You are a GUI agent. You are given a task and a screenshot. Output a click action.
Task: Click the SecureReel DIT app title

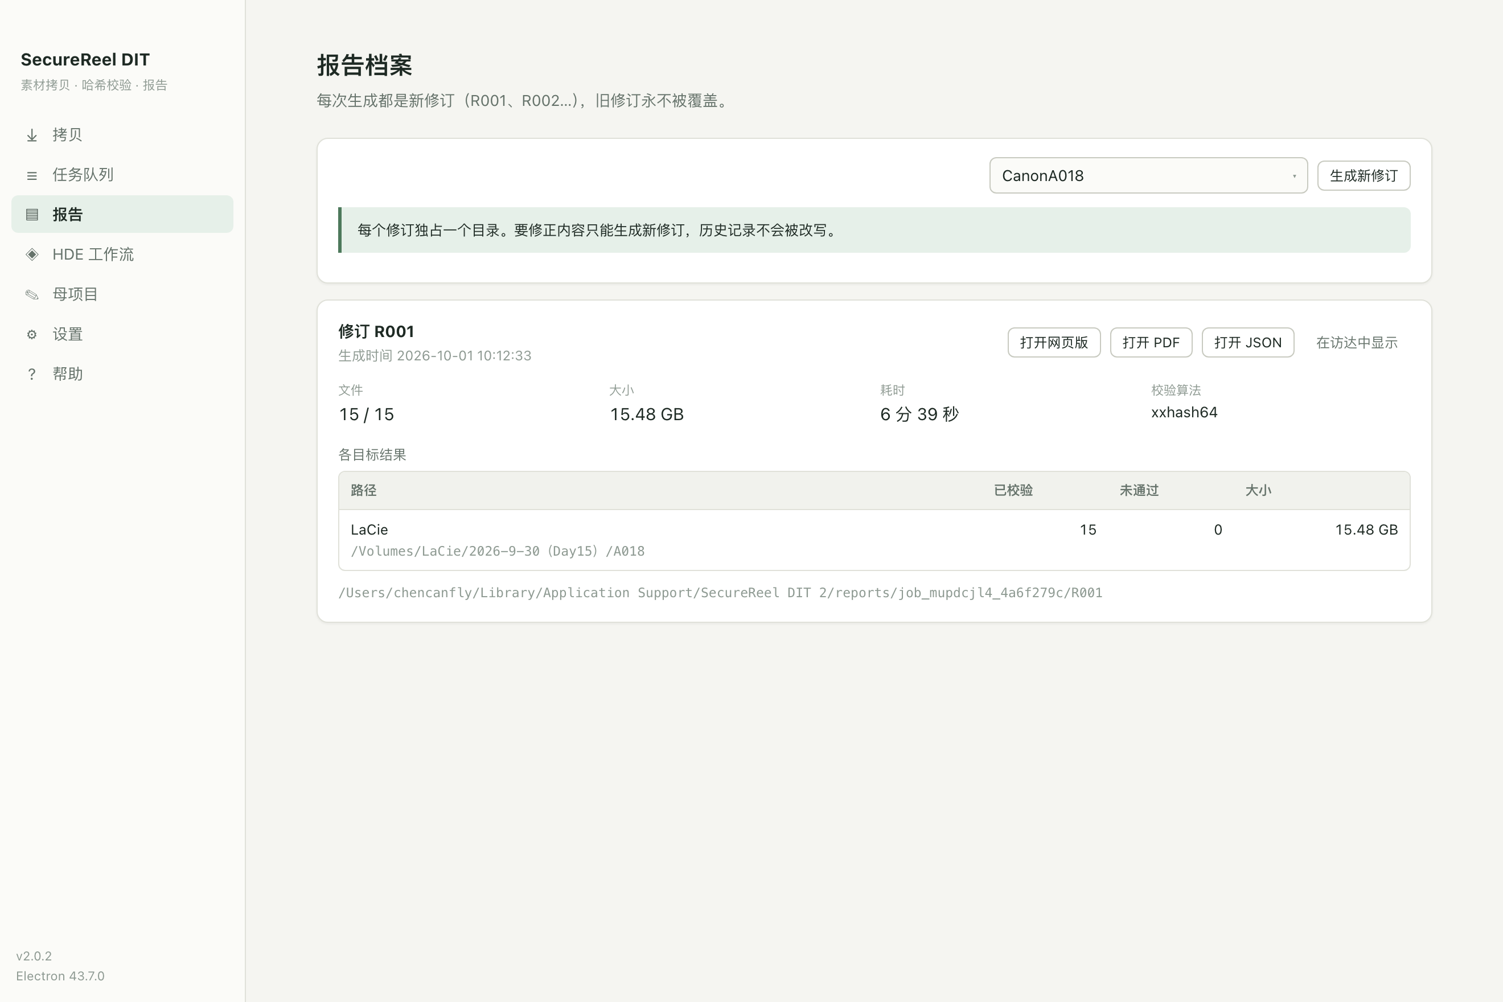pyautogui.click(x=85, y=59)
